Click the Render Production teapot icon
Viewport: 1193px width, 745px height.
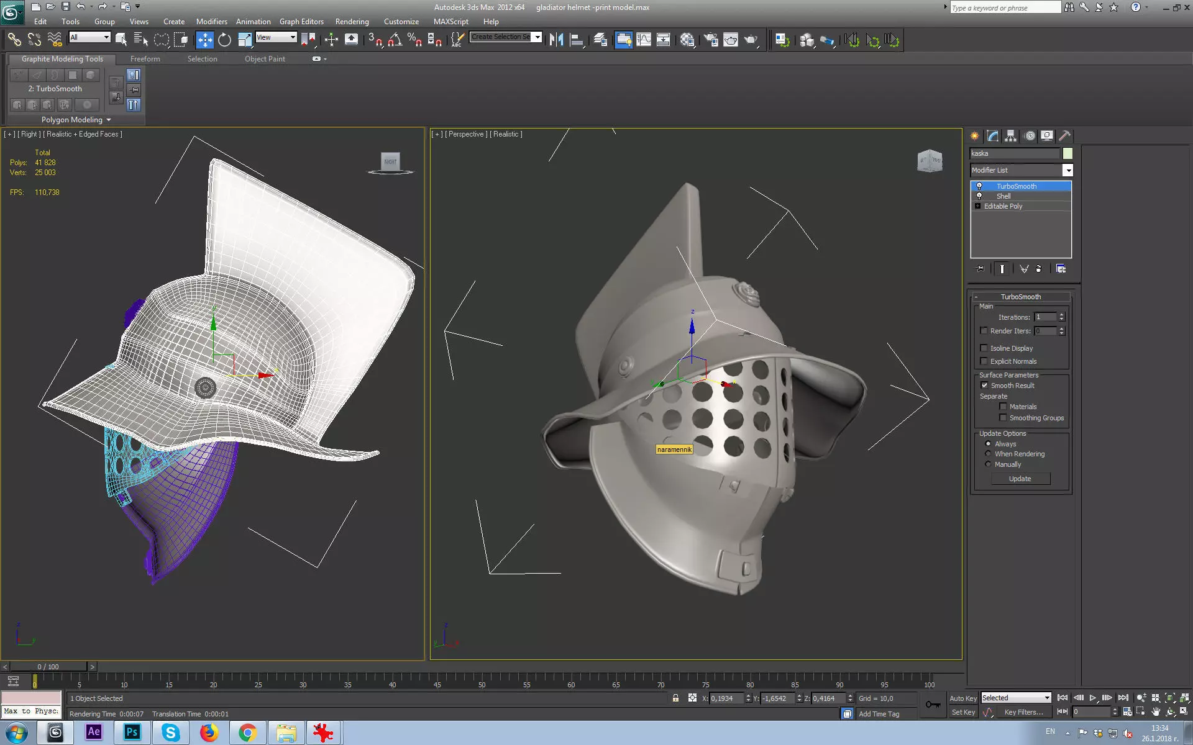[751, 40]
